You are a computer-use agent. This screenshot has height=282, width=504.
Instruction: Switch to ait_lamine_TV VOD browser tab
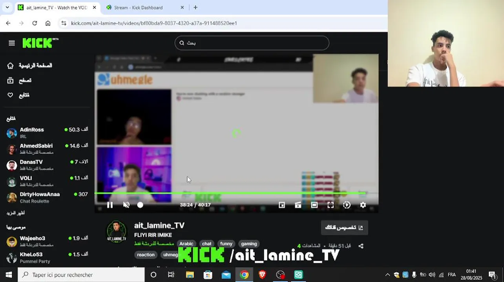(x=57, y=7)
